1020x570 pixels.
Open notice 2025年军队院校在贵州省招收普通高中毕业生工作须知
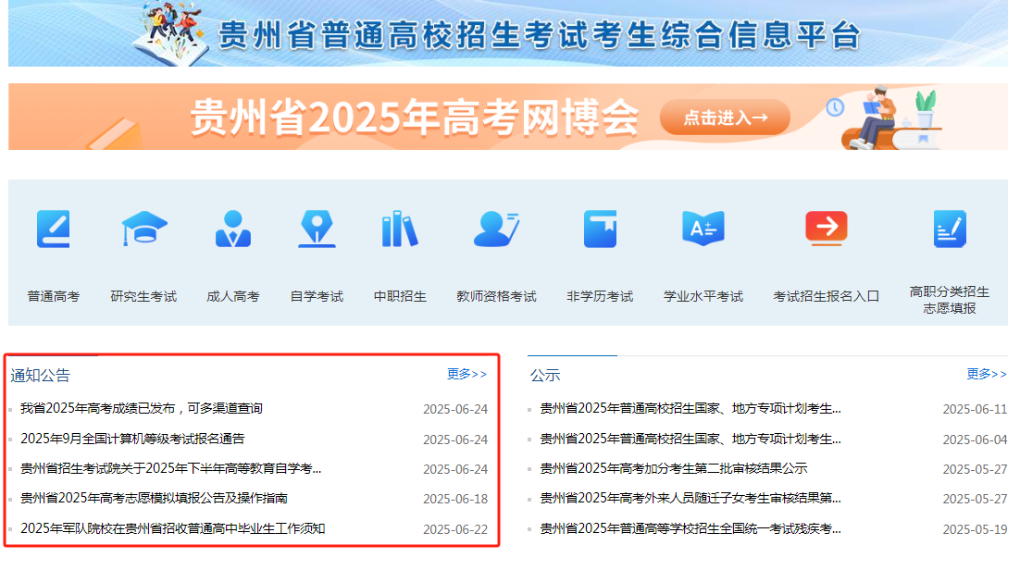(x=172, y=528)
